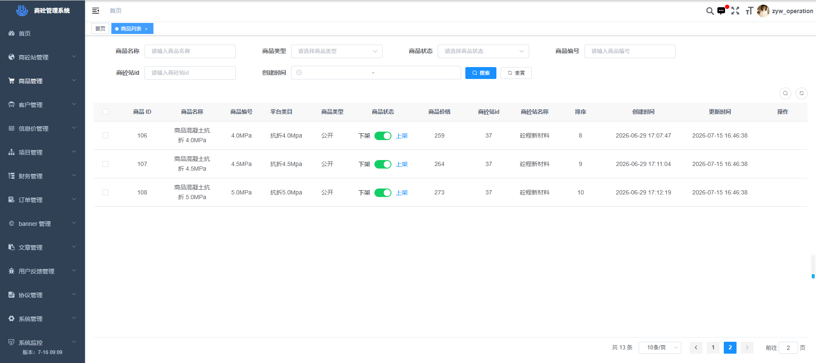Toggle the status switch for product 108
Screen dimensions: 816x363
click(383, 193)
